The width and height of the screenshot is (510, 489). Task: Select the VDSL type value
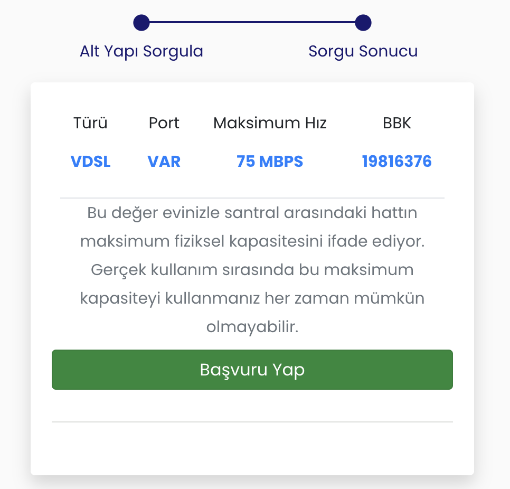[x=90, y=162]
